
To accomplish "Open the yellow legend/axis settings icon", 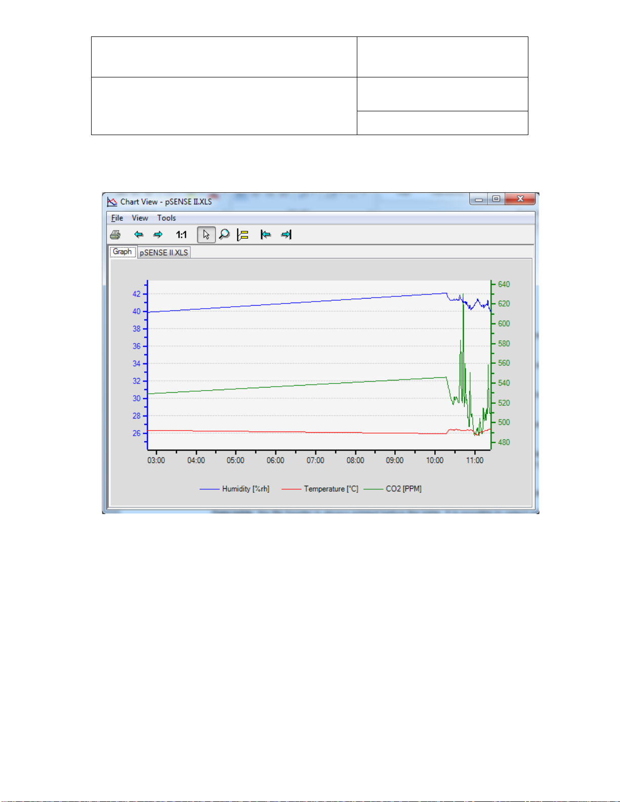I will pos(243,235).
